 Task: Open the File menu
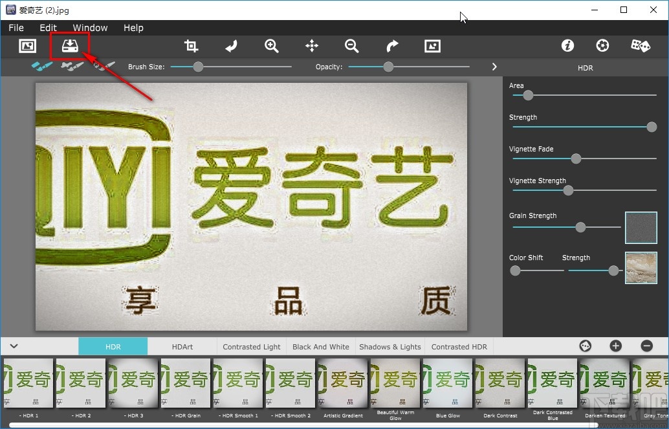click(16, 28)
